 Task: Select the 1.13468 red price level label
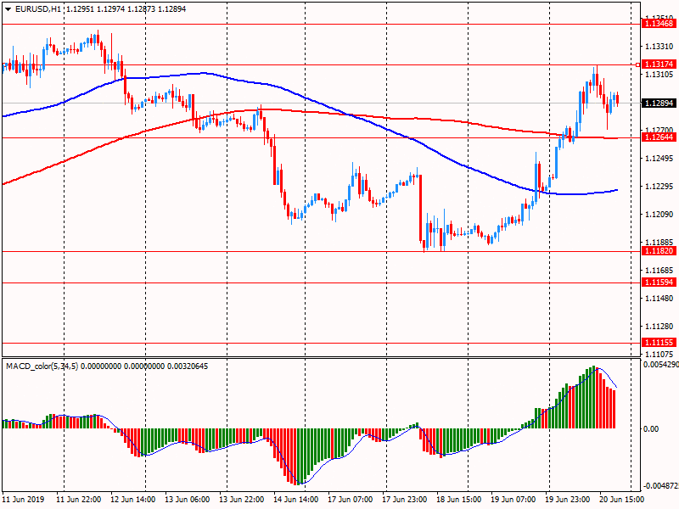click(x=659, y=24)
